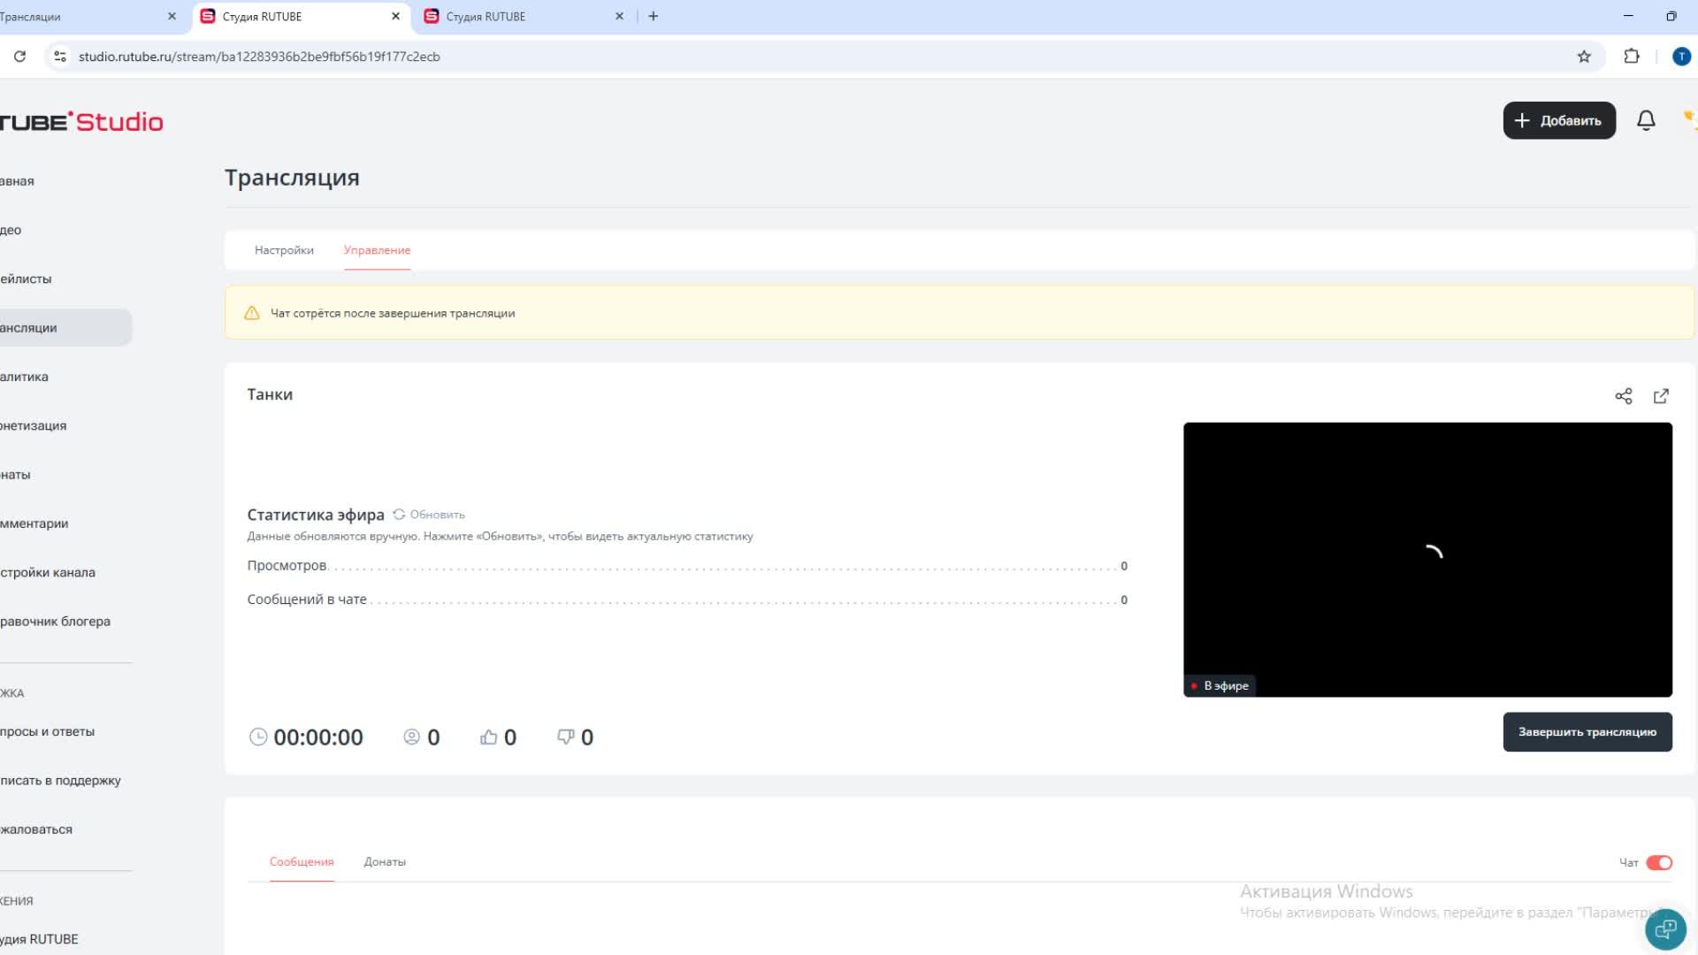Bookmark page with the star icon

(1583, 57)
